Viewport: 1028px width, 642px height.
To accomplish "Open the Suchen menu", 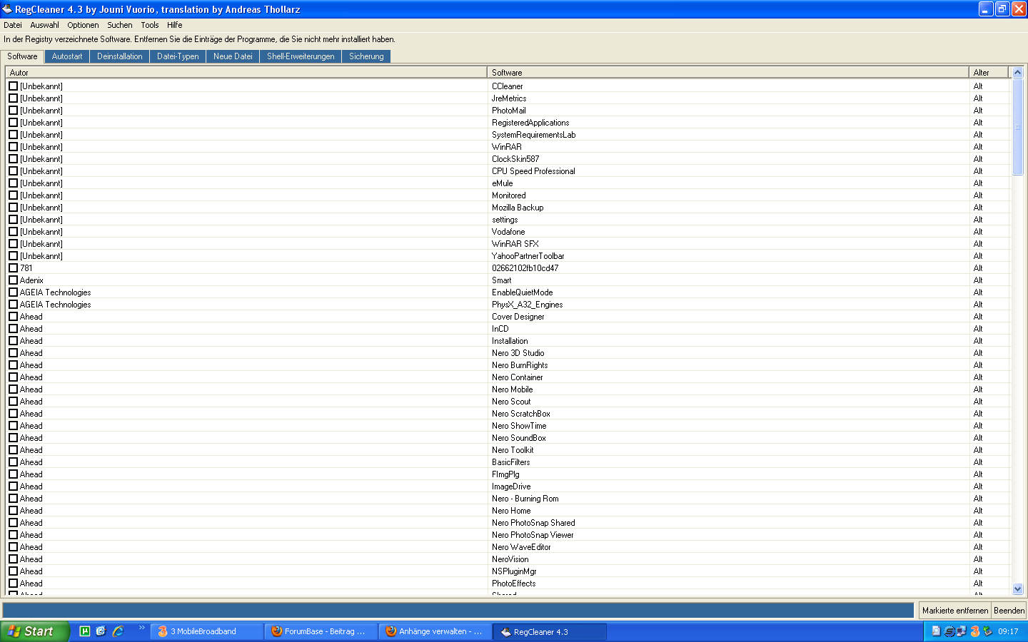I will tap(120, 25).
